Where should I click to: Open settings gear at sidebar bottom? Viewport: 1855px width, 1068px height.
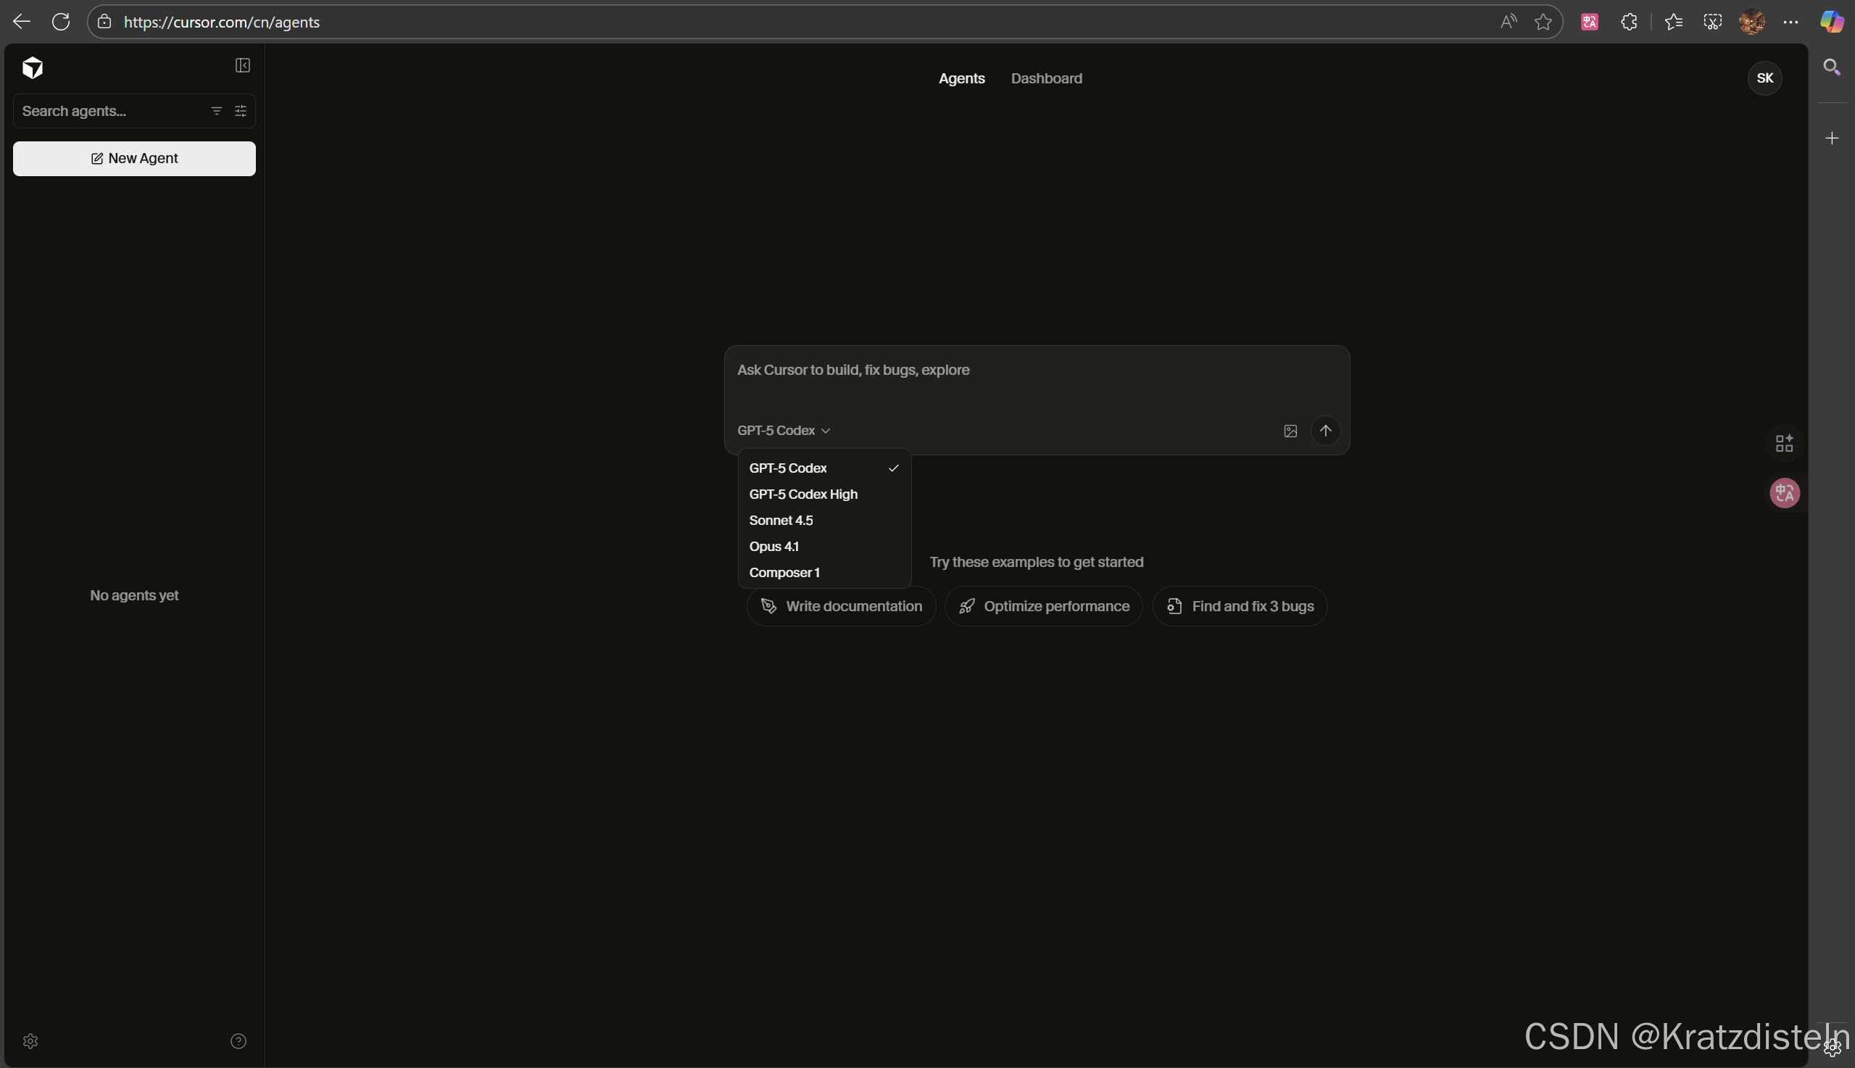tap(30, 1041)
